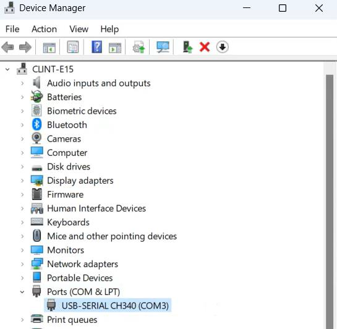The width and height of the screenshot is (337, 329).
Task: Click the Firmware chip icon
Action: coord(37,194)
